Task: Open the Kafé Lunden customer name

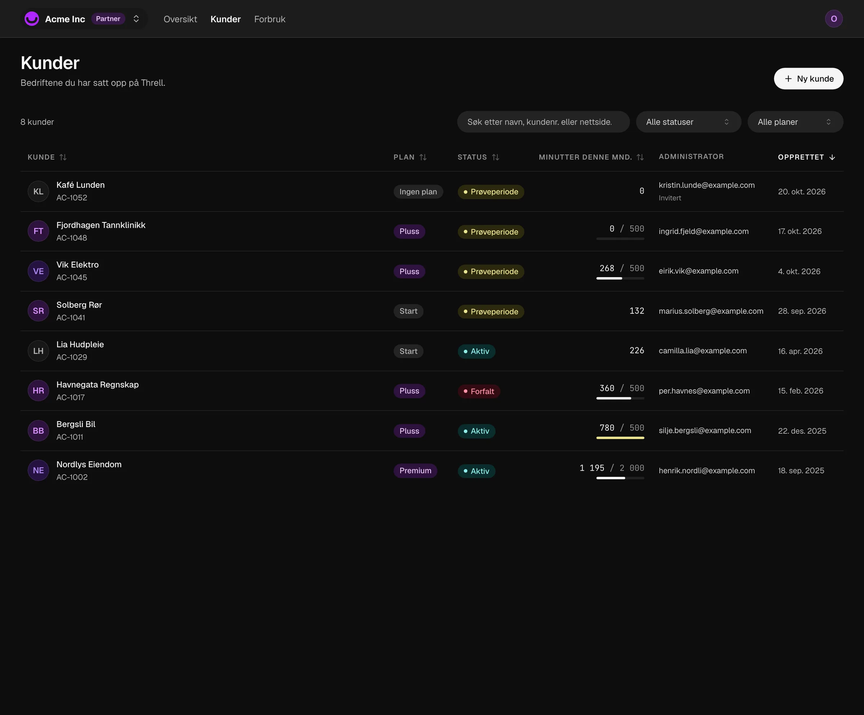Action: pyautogui.click(x=80, y=185)
